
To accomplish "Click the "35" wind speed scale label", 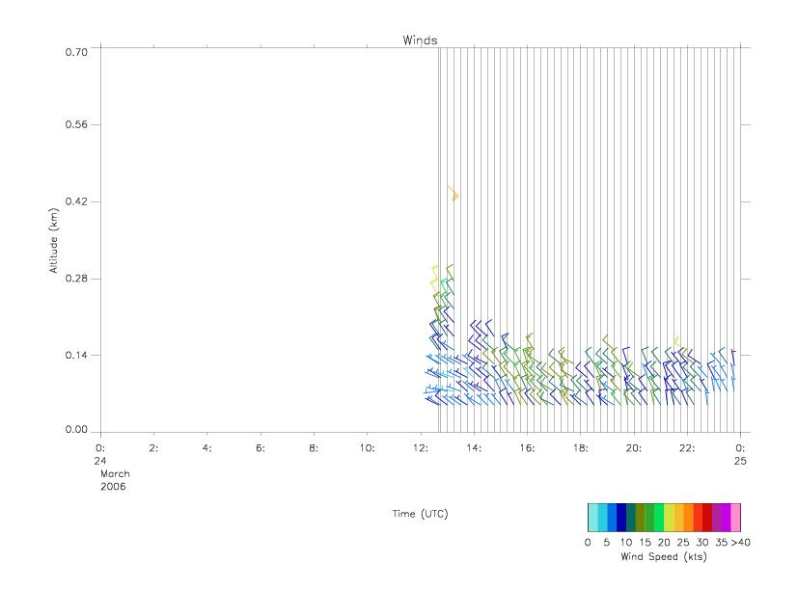I will pos(721,542).
